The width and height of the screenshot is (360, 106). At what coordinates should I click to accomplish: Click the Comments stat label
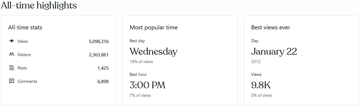click(27, 81)
